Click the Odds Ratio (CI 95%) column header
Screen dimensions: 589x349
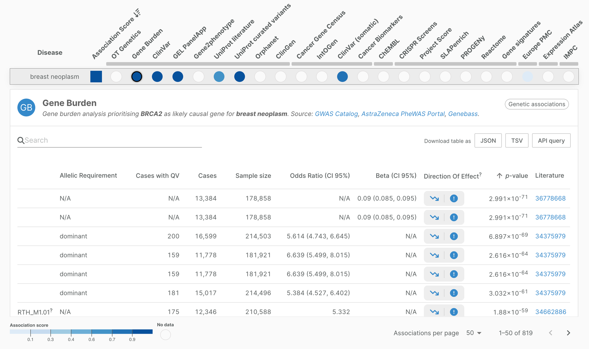coord(320,176)
